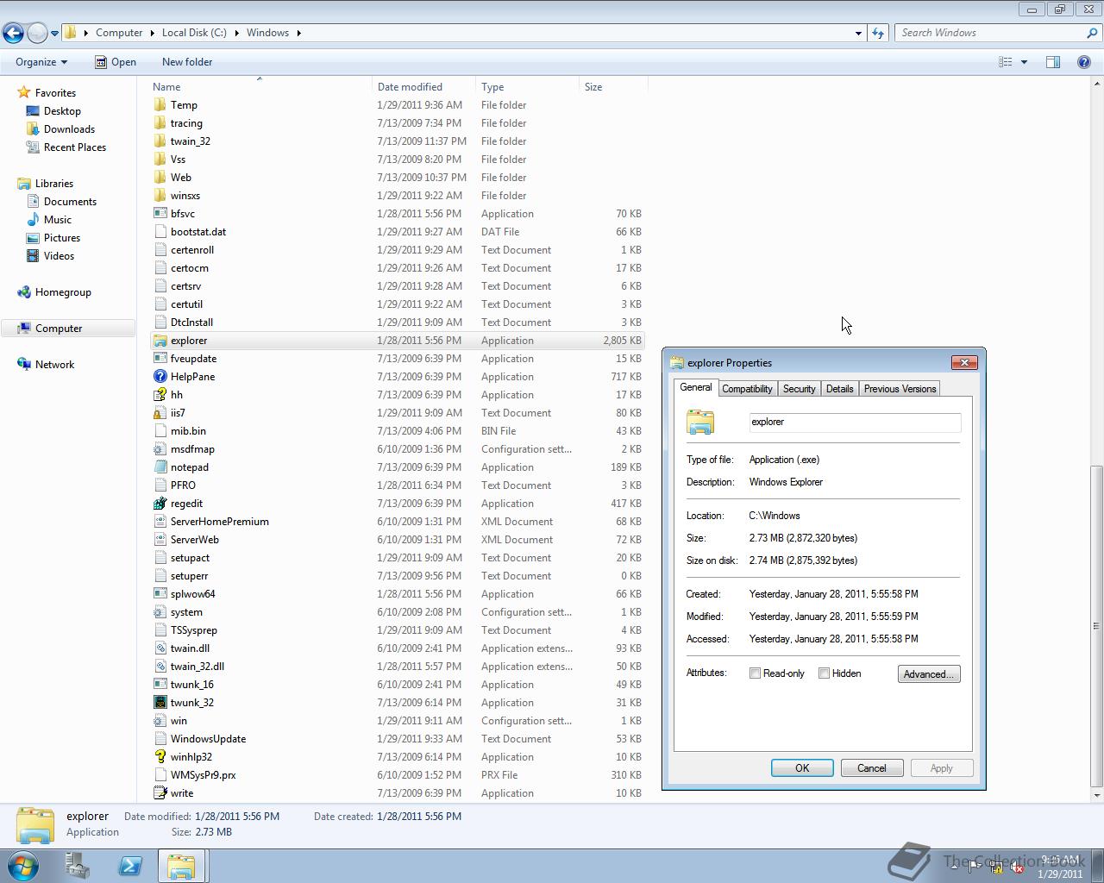Screen dimensions: 1104x883
Task: Select the msdfmap configuration file icon
Action: tap(160, 449)
